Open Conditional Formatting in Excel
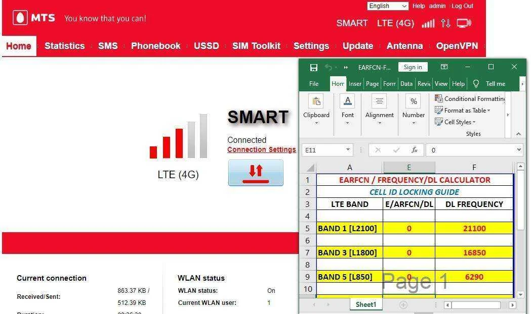The image size is (531, 314). pos(470,98)
